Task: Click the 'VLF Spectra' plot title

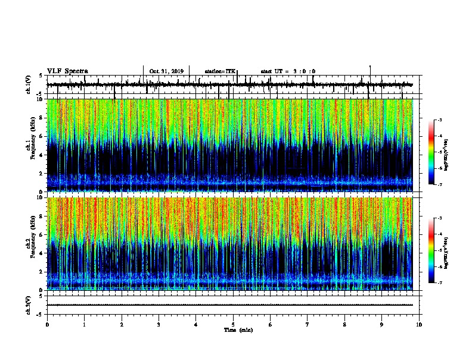Action: (67, 71)
